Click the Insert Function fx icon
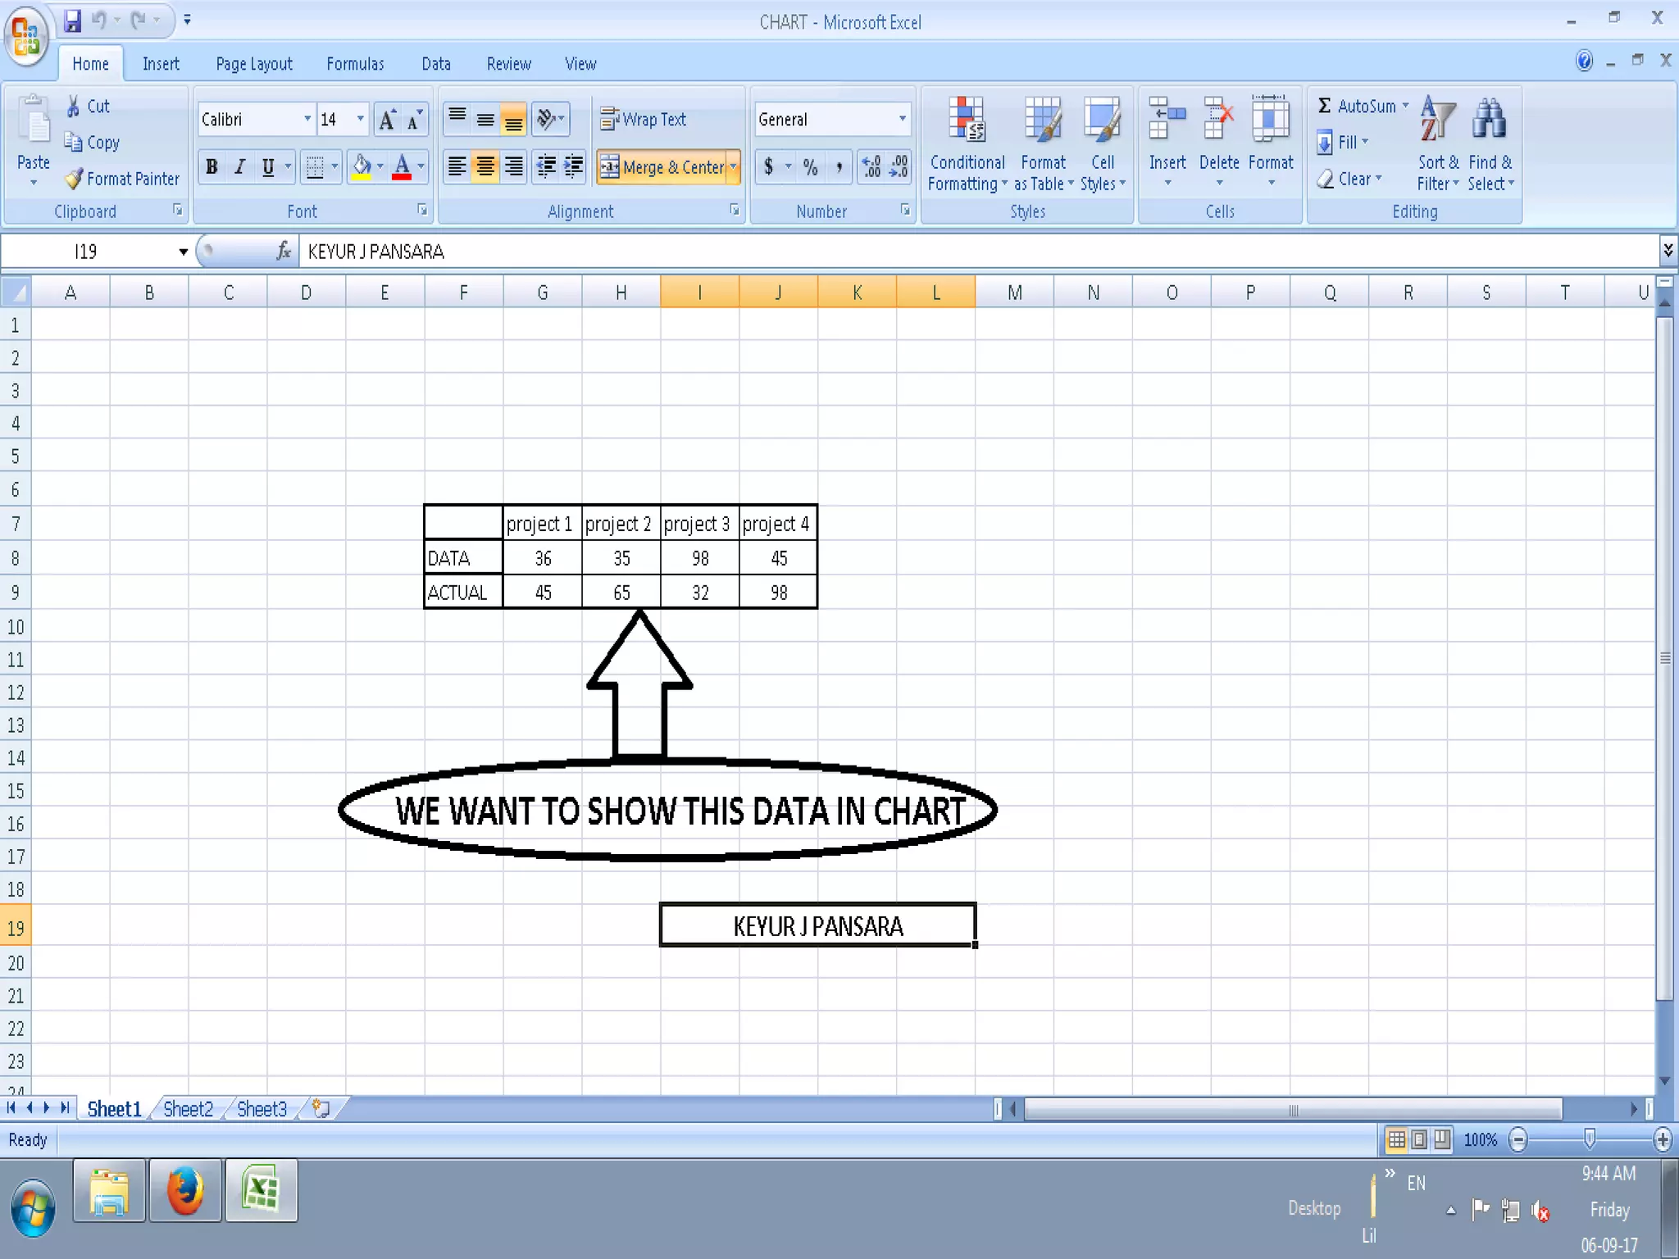1679x1259 pixels. coord(284,251)
